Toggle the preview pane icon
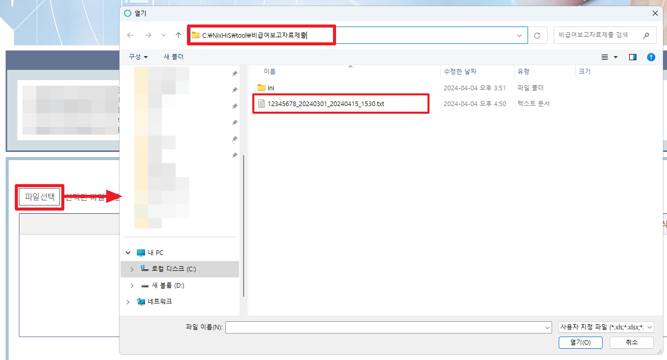 click(633, 57)
